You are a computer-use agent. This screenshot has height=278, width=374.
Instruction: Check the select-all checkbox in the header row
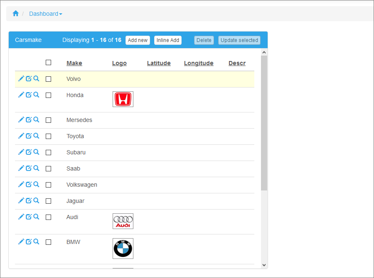(48, 62)
